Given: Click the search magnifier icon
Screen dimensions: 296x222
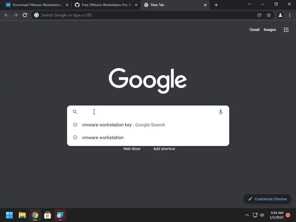Looking at the screenshot, I should pyautogui.click(x=75, y=112).
